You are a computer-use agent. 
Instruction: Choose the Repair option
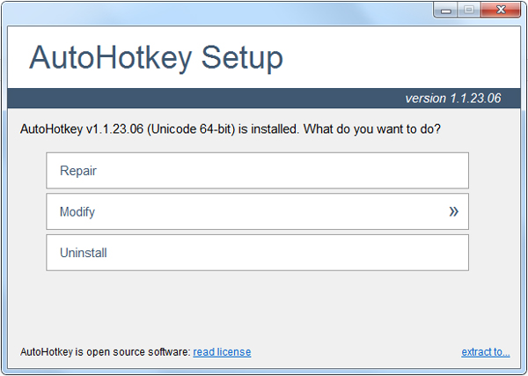pyautogui.click(x=257, y=171)
